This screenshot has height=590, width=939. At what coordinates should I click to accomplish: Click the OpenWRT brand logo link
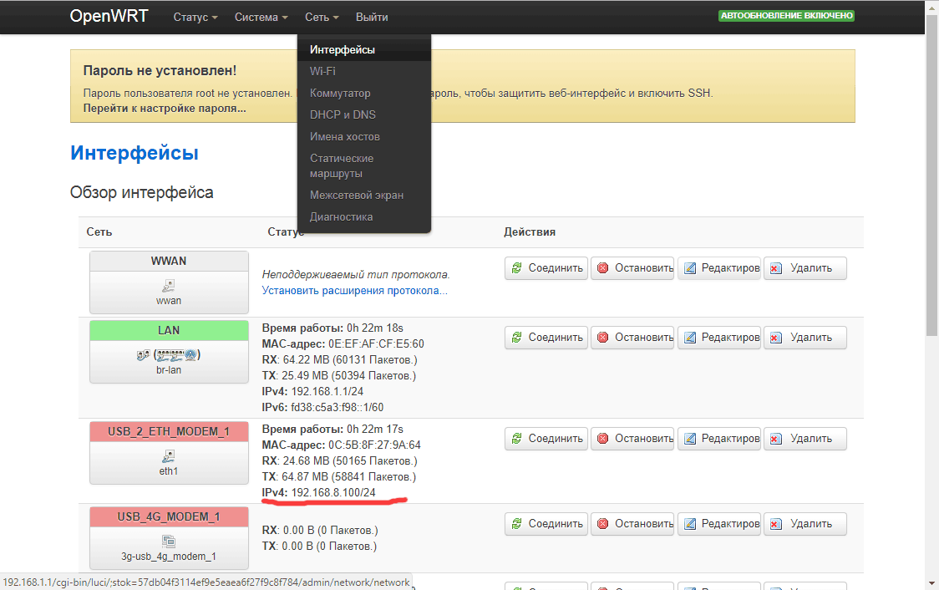coord(109,16)
